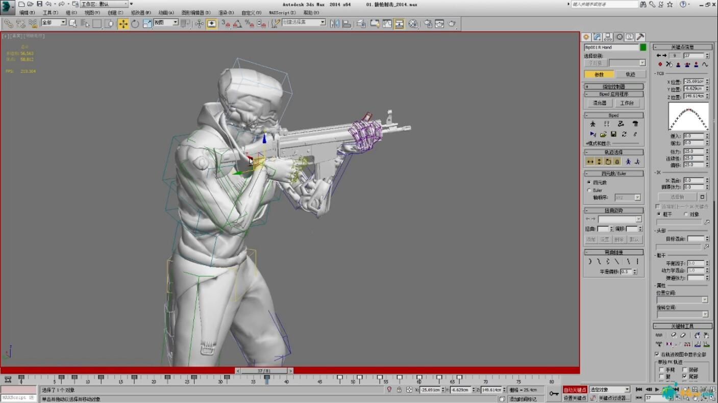Click the Delete Key icon in key info
The height and width of the screenshot is (403, 718).
tap(669, 64)
